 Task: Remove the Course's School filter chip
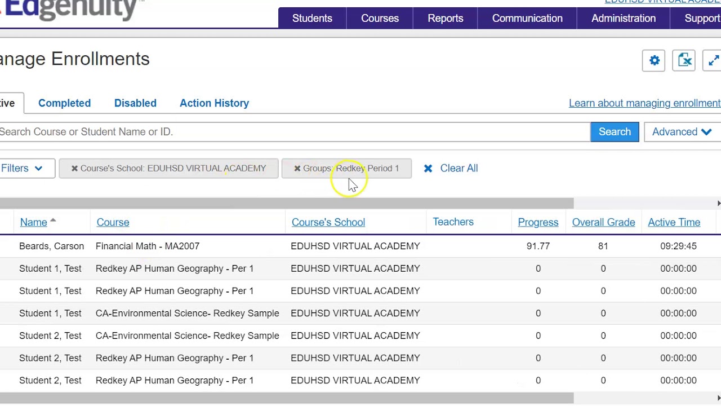(74, 169)
